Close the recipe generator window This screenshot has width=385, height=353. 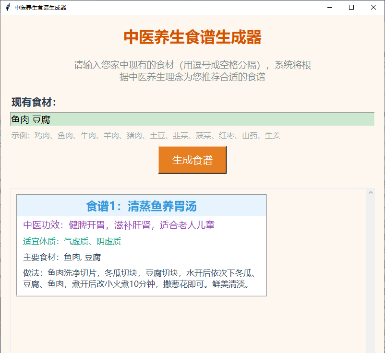coord(373,7)
